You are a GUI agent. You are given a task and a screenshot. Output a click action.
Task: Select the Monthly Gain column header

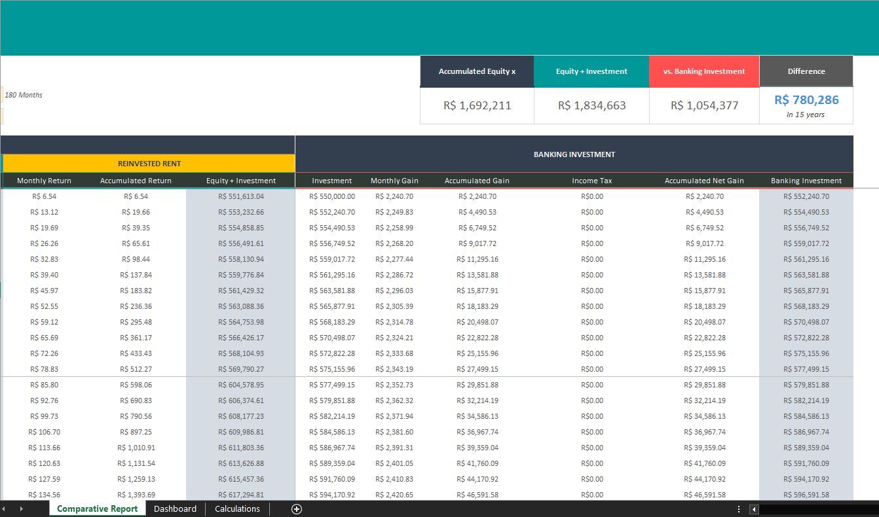[x=394, y=181]
